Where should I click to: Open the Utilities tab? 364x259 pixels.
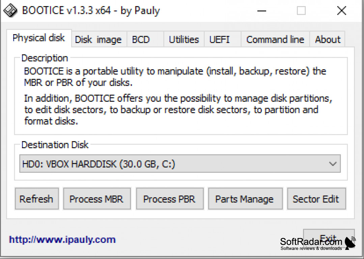(x=184, y=39)
